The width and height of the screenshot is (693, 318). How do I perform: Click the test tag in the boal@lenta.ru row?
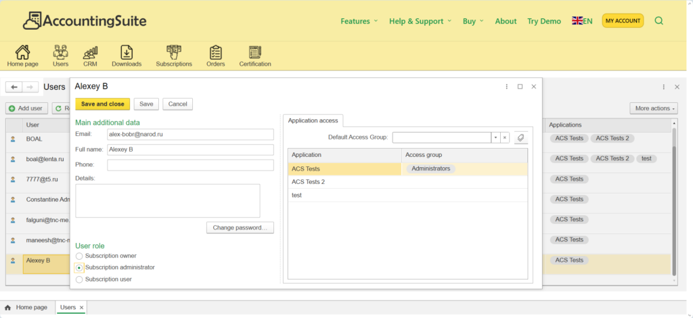point(646,158)
